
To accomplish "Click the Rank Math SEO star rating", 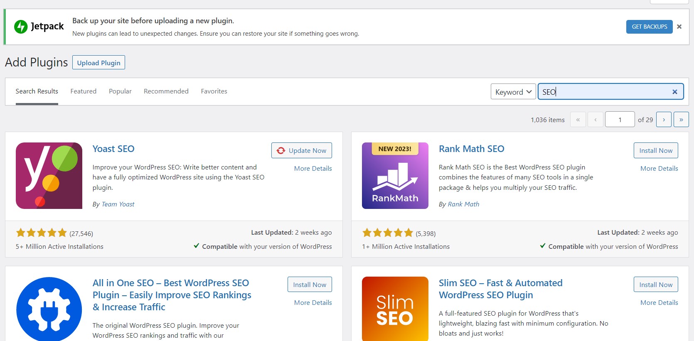I will (388, 233).
